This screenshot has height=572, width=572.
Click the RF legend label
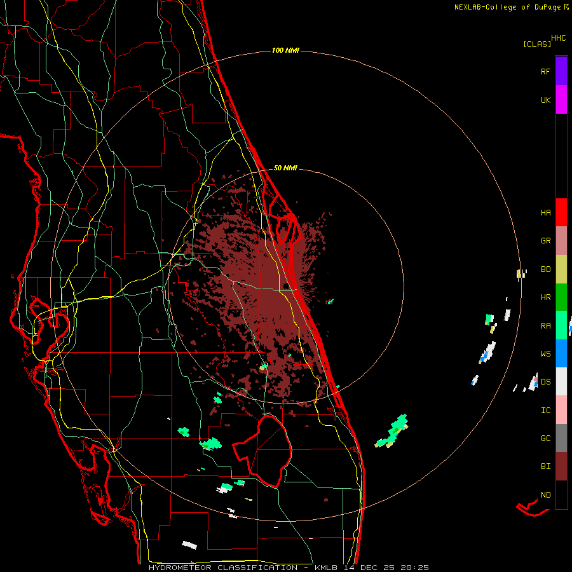545,72
